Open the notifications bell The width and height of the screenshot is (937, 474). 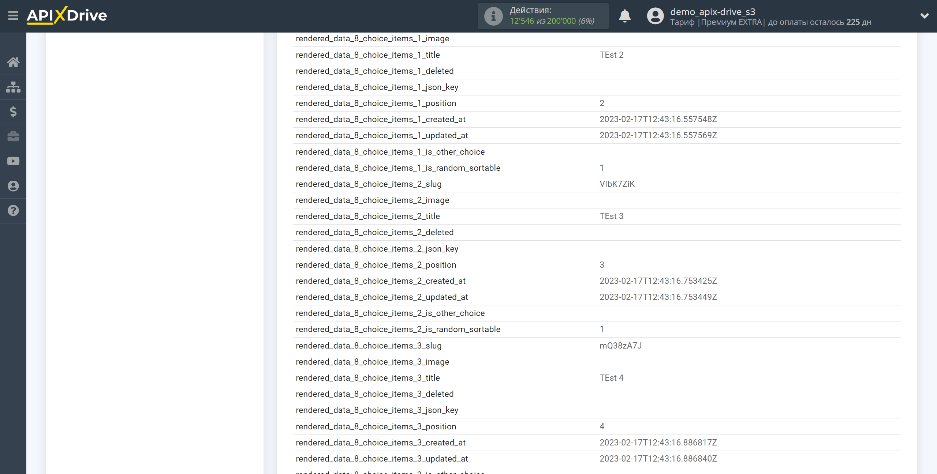[x=625, y=16]
